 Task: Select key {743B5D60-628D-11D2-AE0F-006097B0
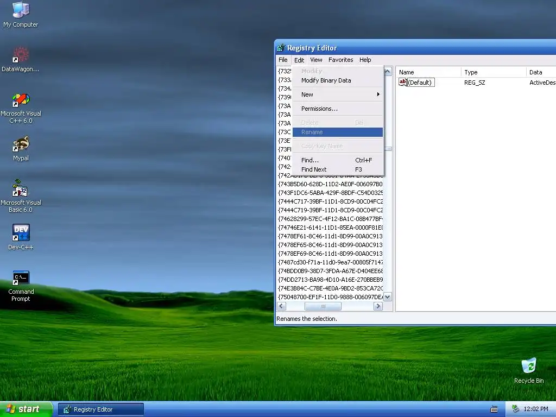point(330,184)
